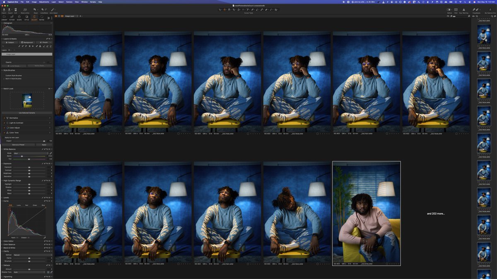Viewport: 497px width, 279px height.
Task: Adjust the Exposure slider
Action: (x=29, y=167)
